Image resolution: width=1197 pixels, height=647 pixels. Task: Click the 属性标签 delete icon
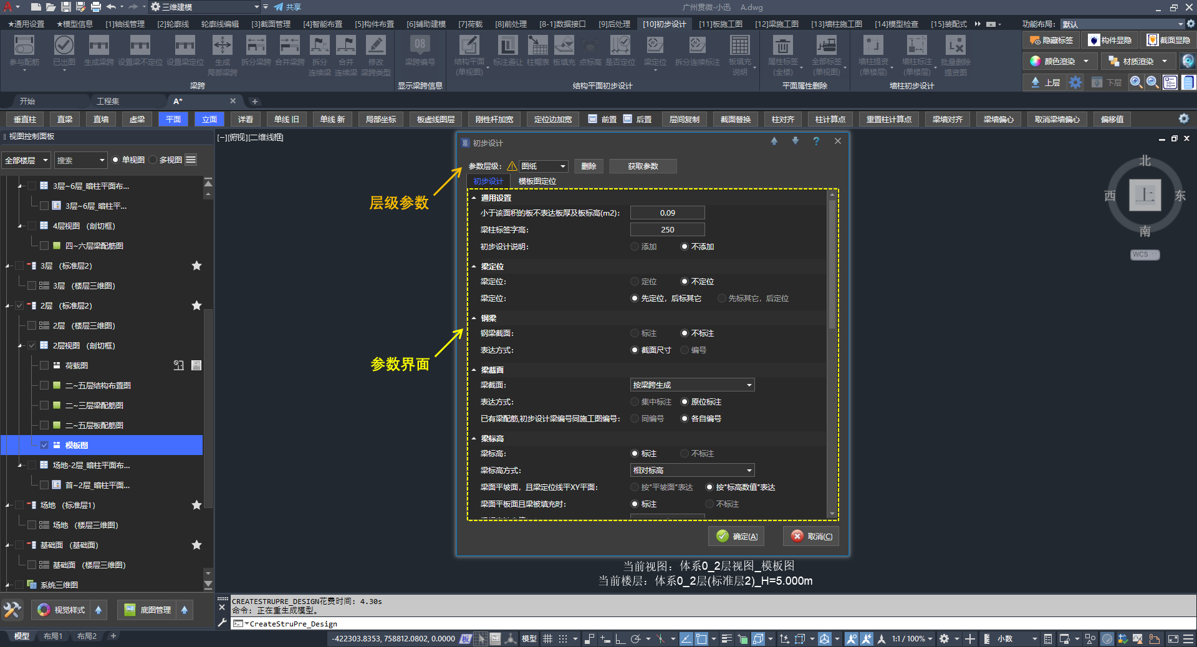click(782, 46)
